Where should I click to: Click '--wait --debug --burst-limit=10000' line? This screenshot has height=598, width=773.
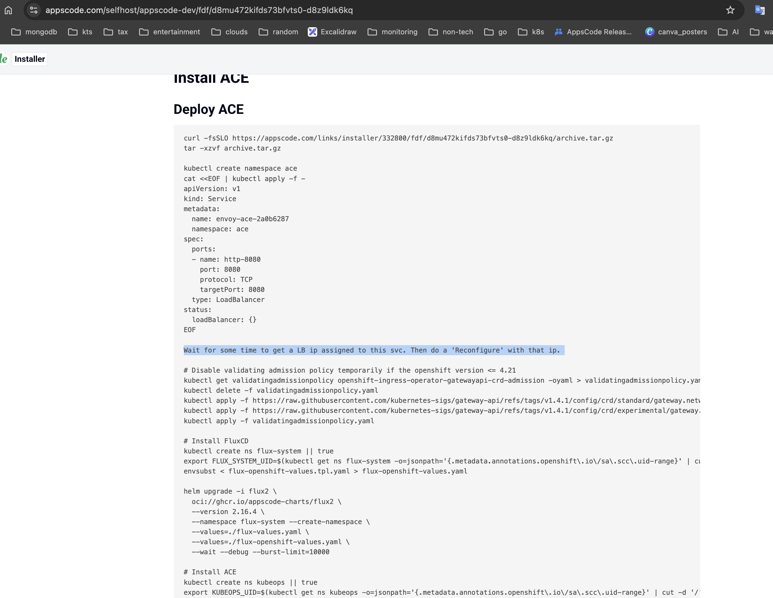pos(260,552)
